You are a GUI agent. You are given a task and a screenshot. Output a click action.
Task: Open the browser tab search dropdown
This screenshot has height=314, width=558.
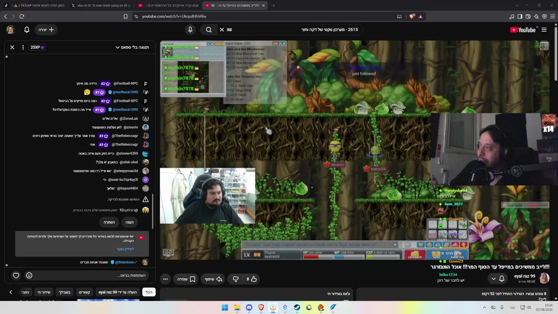[517, 5]
